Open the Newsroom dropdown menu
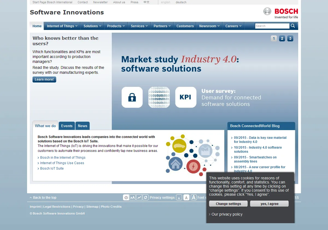The image size is (328, 230). 209,26
